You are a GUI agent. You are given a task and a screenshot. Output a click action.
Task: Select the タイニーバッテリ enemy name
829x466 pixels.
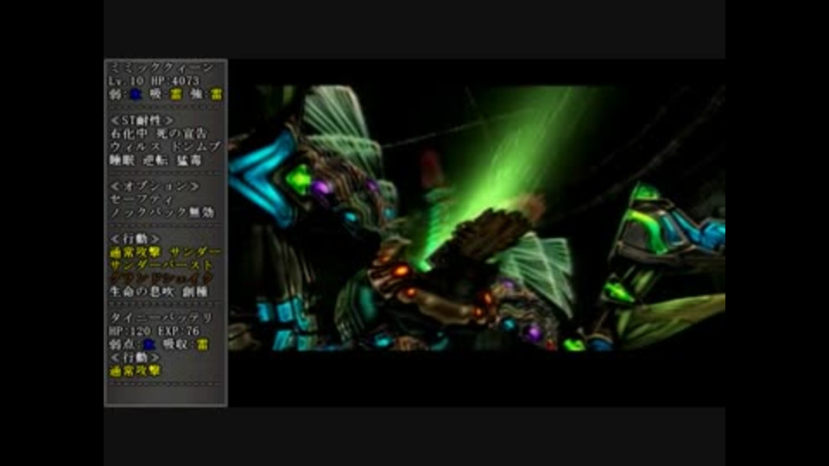click(x=161, y=318)
